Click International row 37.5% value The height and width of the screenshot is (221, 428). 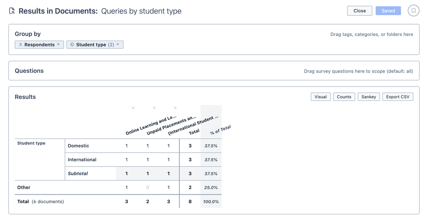pos(211,160)
